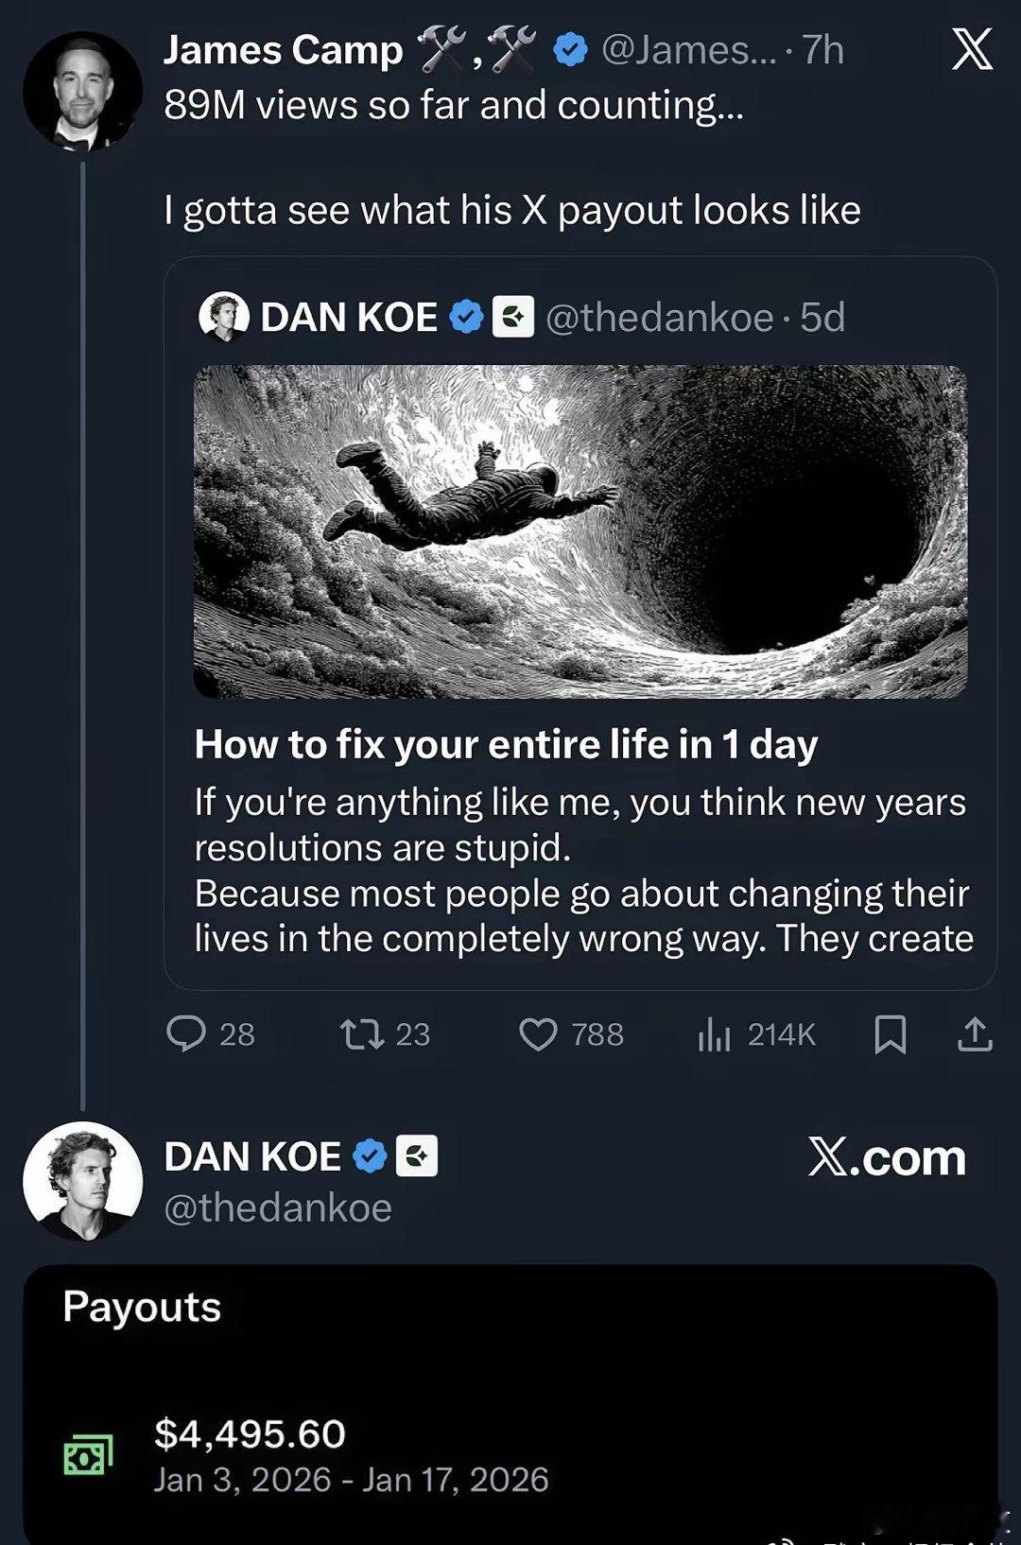Viewport: 1021px width, 1545px height.
Task: Click James Camp's blue verified badge
Action: point(570,50)
